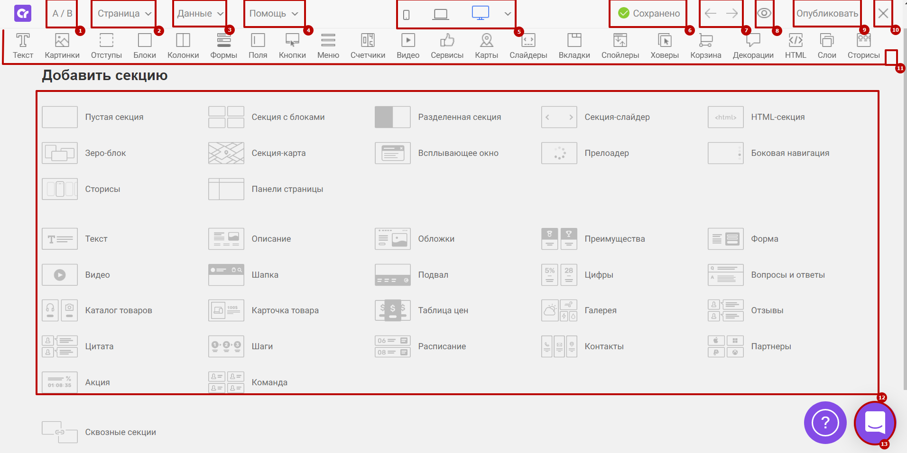Open the Страница dropdown menu

(124, 14)
